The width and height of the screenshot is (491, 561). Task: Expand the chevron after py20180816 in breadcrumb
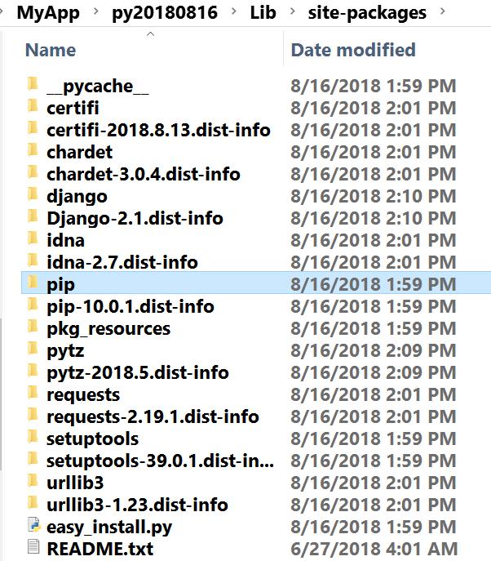pos(234,11)
